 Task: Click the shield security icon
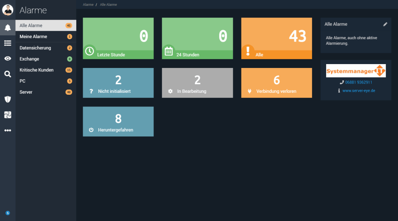tap(7, 99)
